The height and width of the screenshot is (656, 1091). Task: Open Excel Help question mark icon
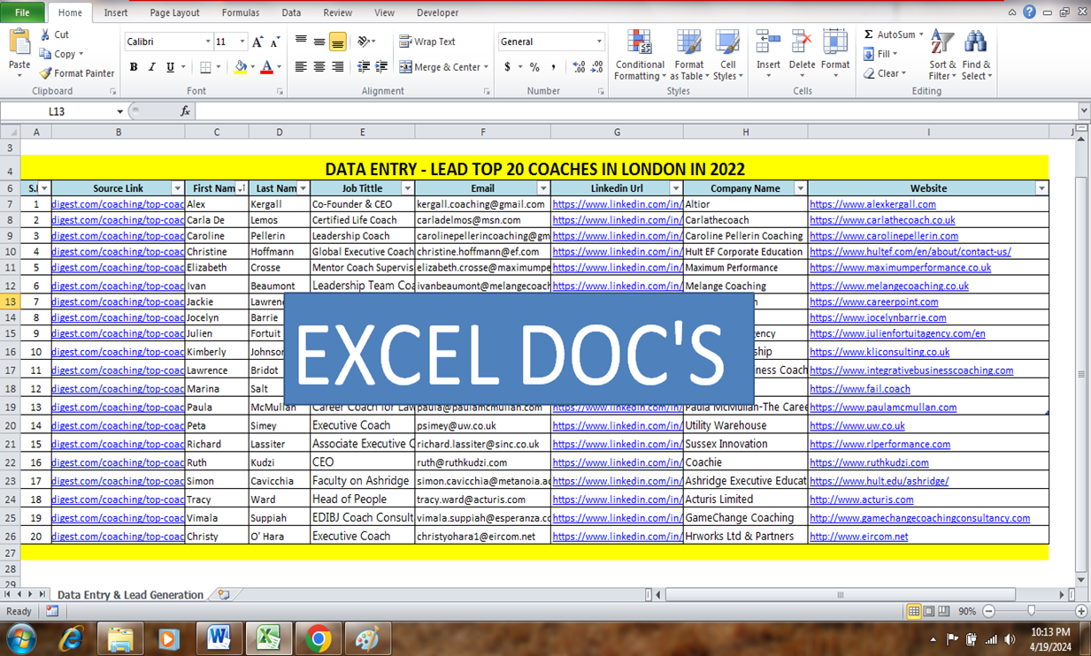coord(1029,12)
